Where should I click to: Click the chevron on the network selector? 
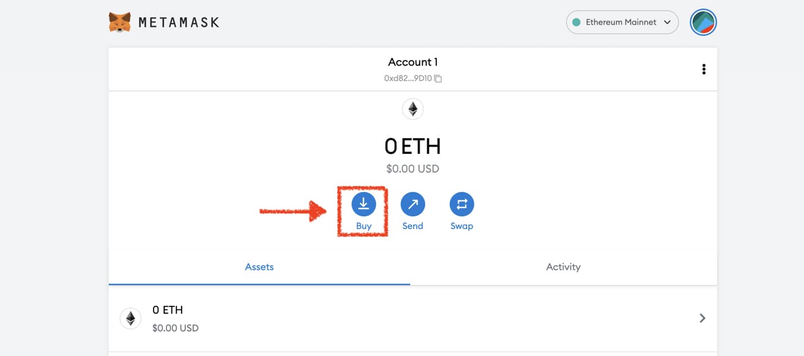[x=667, y=22]
